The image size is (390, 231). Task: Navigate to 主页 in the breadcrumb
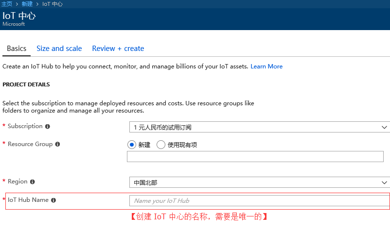click(x=7, y=4)
